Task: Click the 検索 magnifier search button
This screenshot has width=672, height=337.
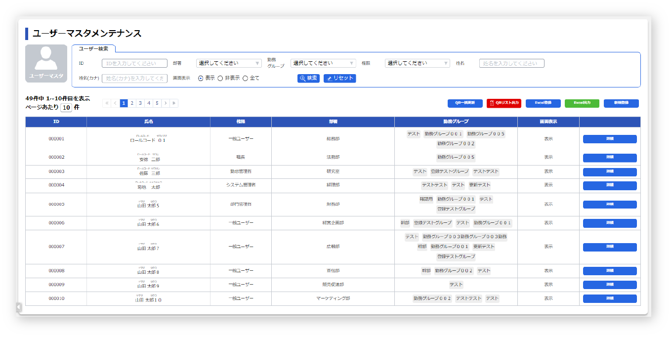Action: [308, 78]
